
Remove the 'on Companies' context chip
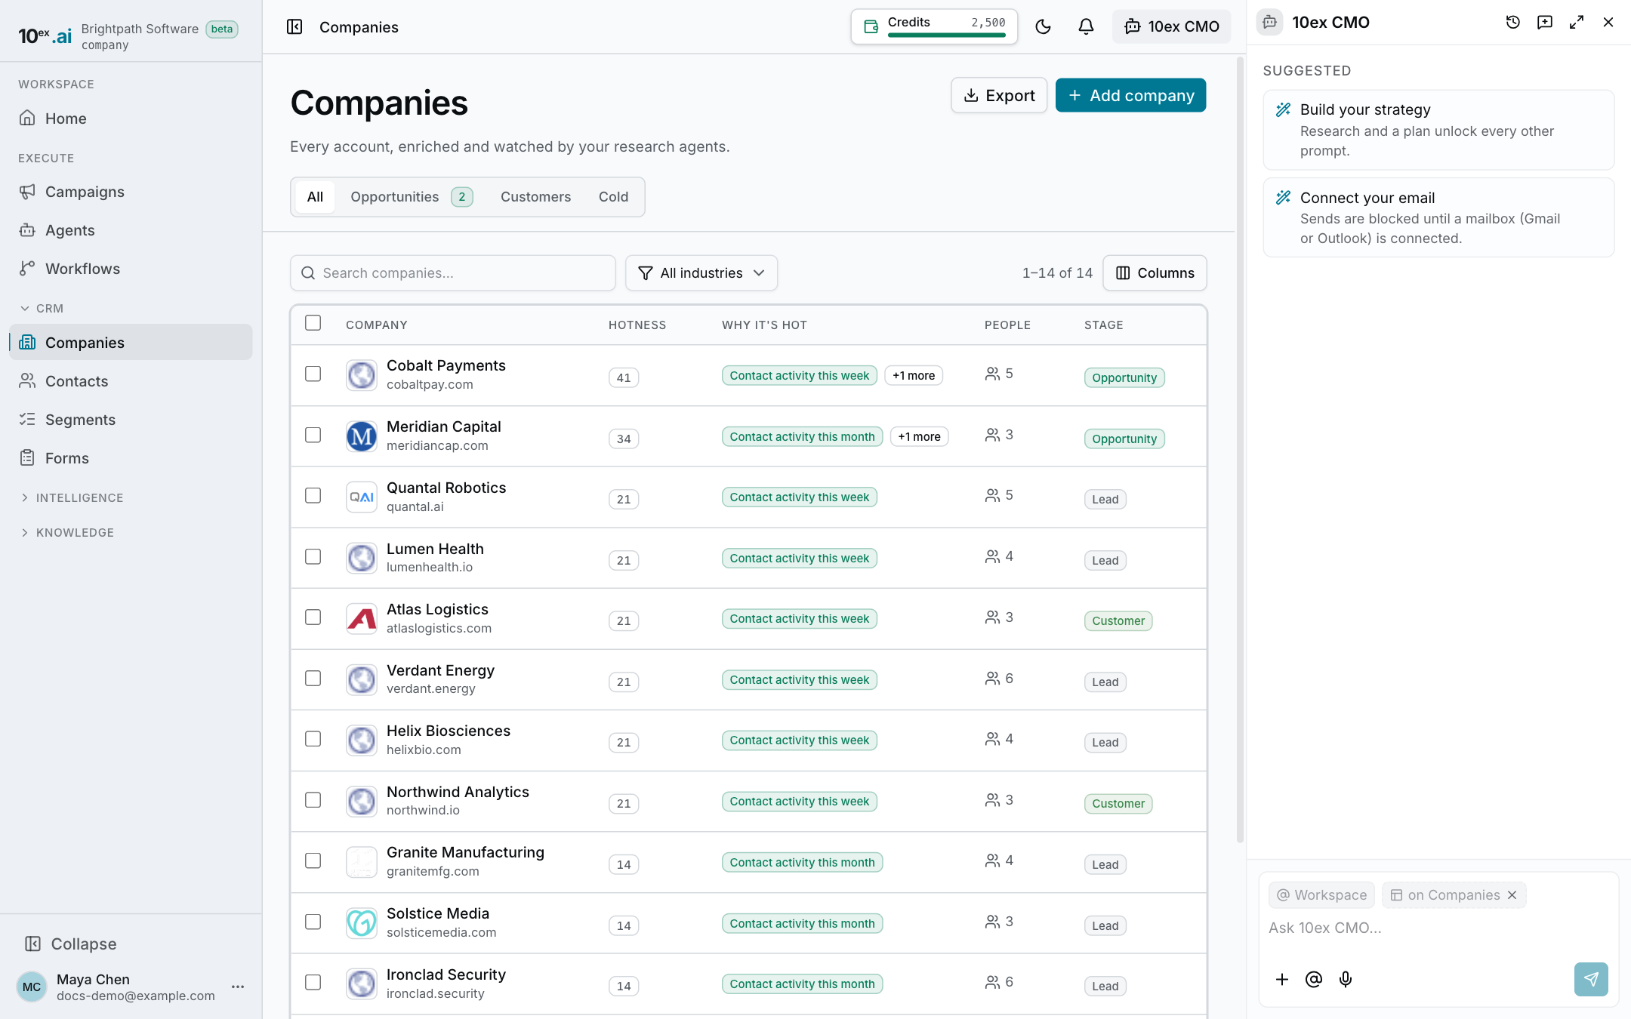tap(1512, 895)
